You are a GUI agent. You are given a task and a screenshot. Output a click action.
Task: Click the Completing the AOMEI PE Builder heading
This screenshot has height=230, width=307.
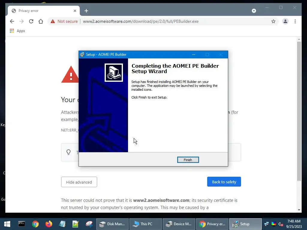tap(175, 69)
